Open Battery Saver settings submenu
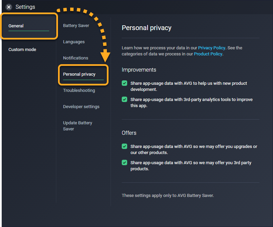273x227 pixels. pyautogui.click(x=76, y=26)
